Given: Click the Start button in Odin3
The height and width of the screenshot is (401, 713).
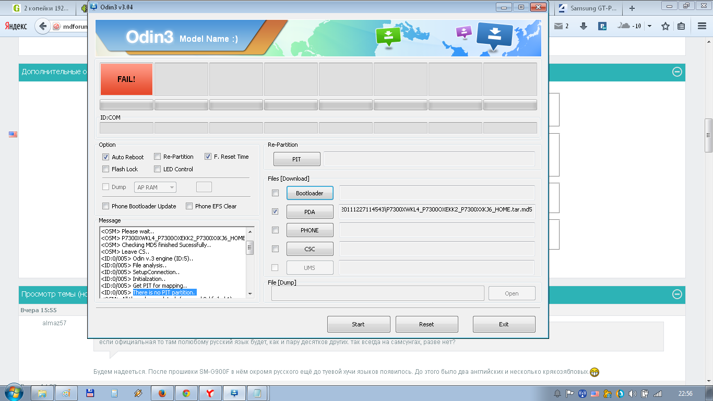Looking at the screenshot, I should (359, 324).
